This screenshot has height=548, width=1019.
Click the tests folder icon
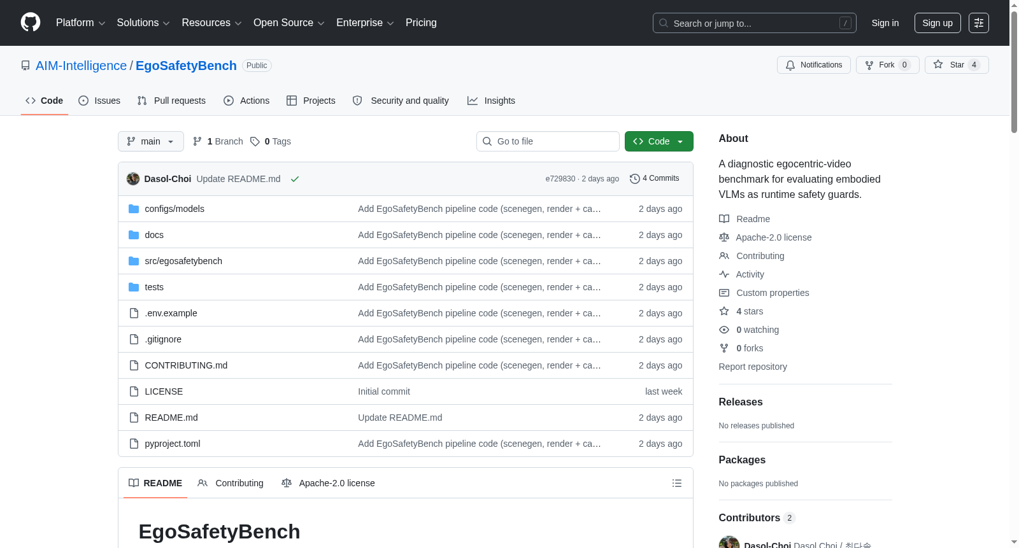[134, 287]
